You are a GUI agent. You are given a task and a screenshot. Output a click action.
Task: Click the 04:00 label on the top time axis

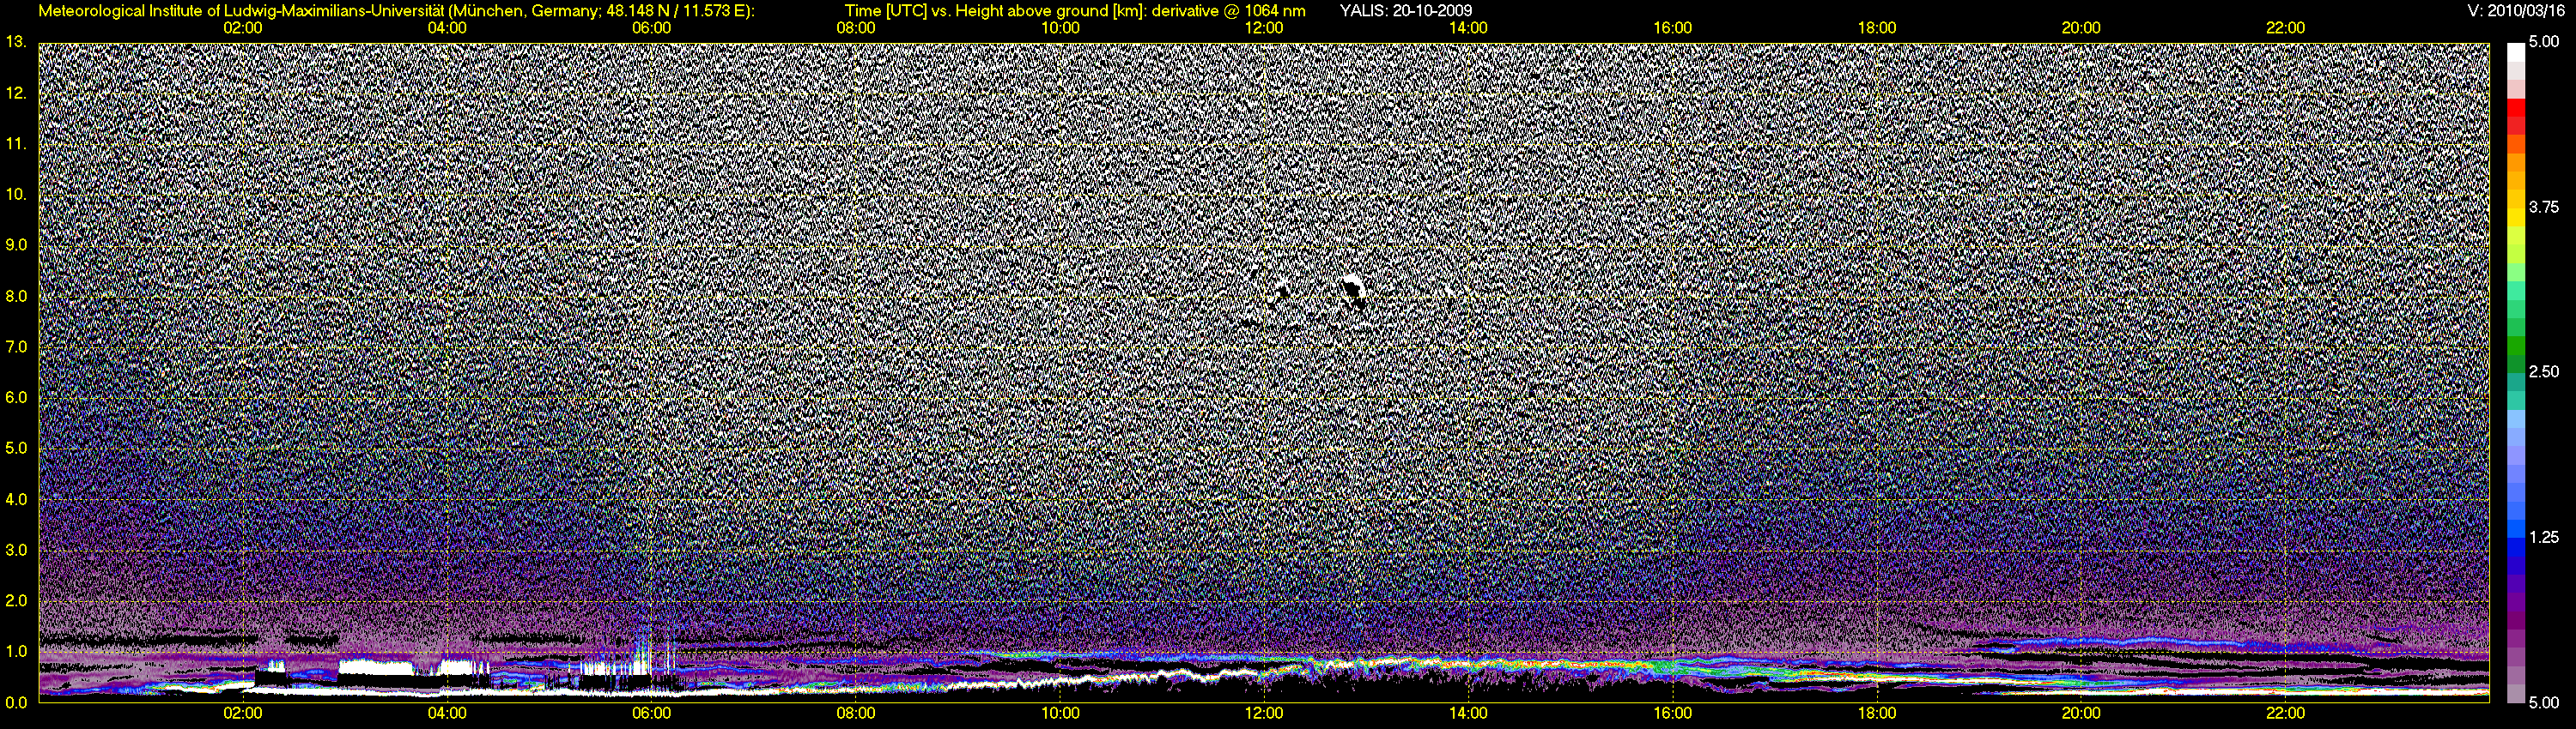pyautogui.click(x=447, y=28)
